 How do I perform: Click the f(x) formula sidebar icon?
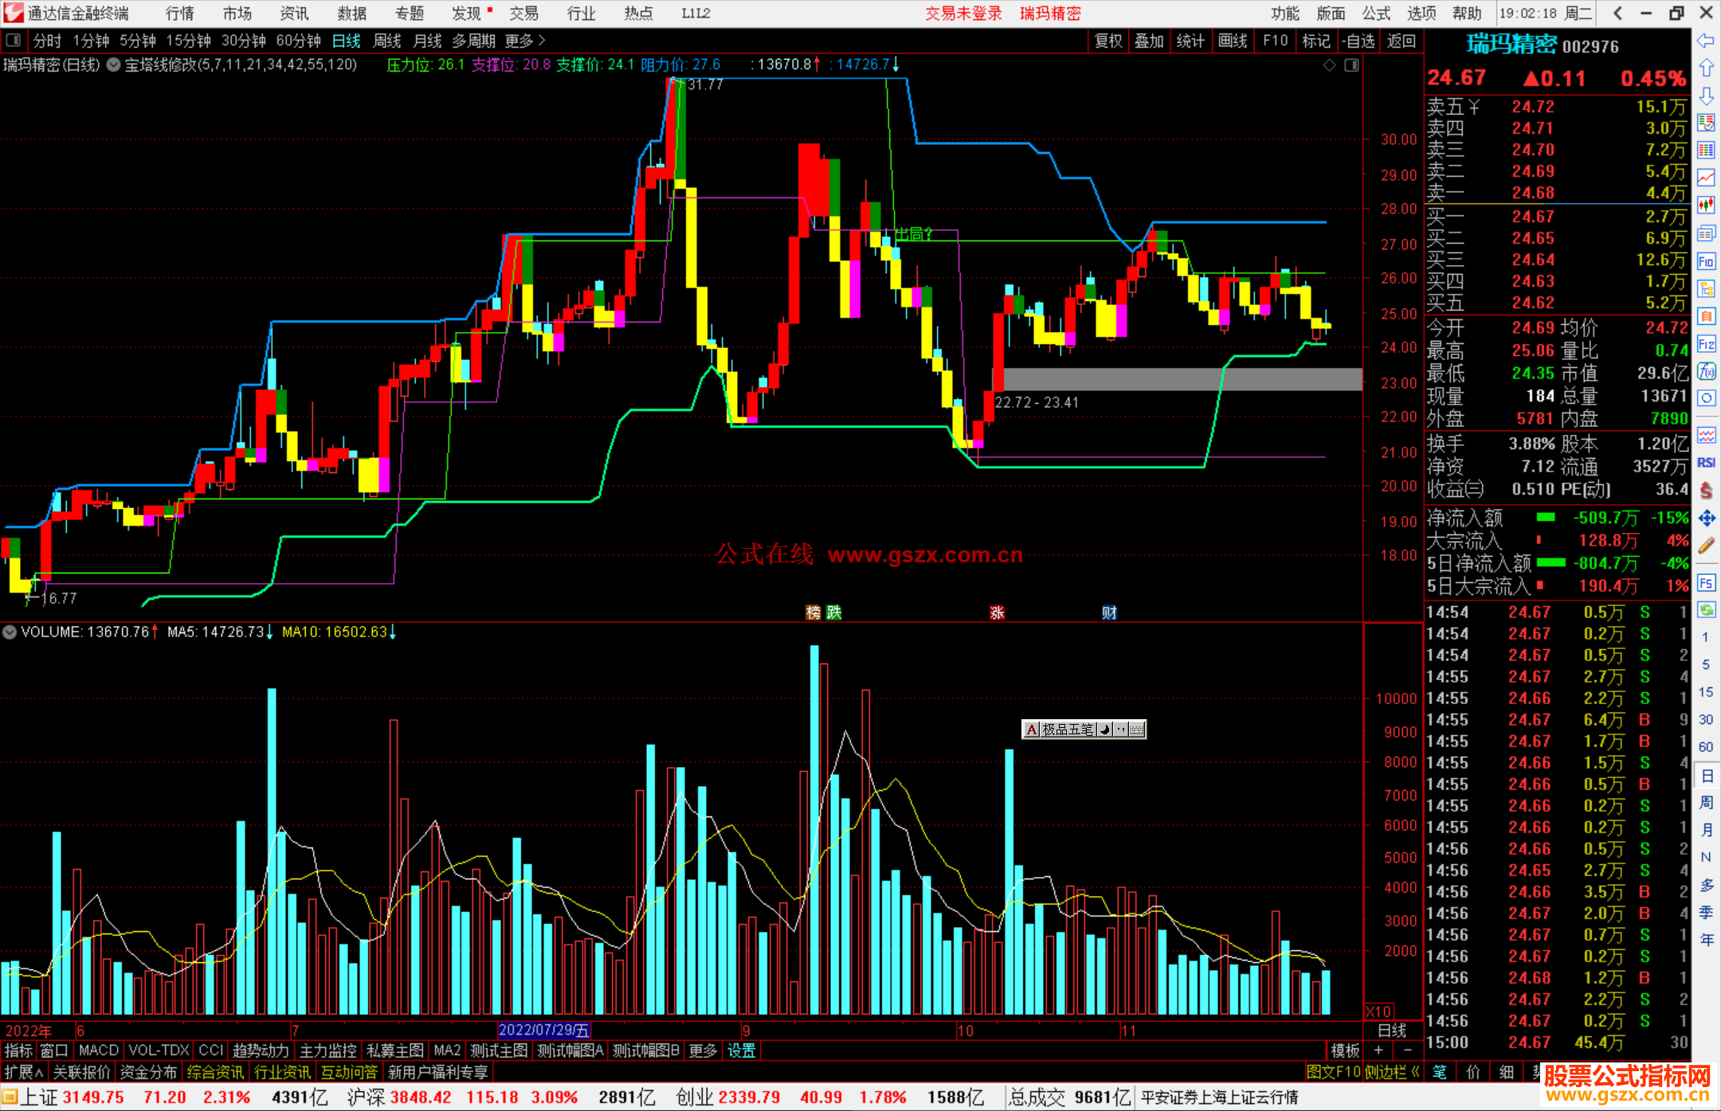tap(1706, 372)
